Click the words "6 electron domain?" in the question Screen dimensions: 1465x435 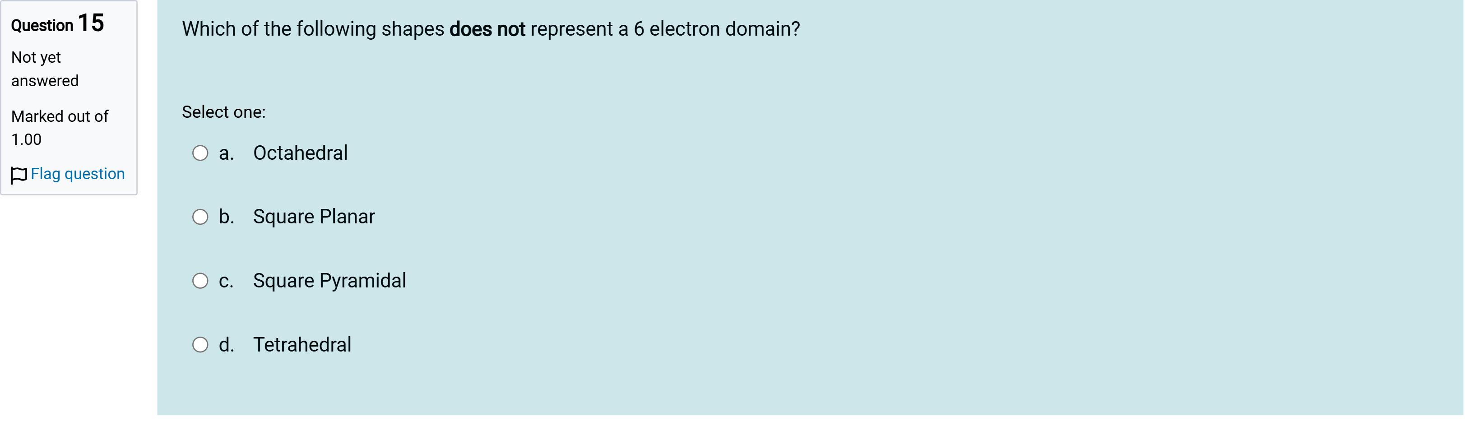coord(717,29)
